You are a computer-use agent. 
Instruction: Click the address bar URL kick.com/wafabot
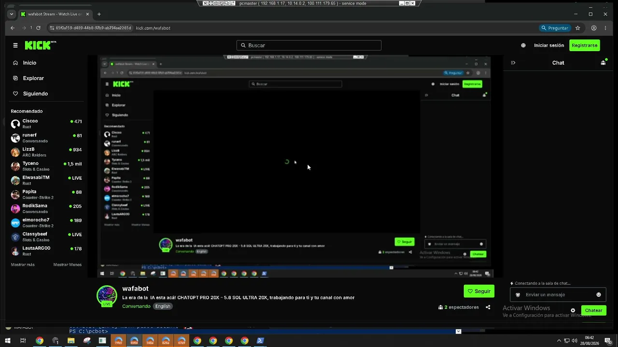(x=153, y=28)
